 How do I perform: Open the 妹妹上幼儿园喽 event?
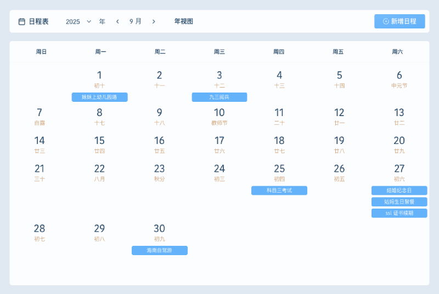pyautogui.click(x=99, y=97)
